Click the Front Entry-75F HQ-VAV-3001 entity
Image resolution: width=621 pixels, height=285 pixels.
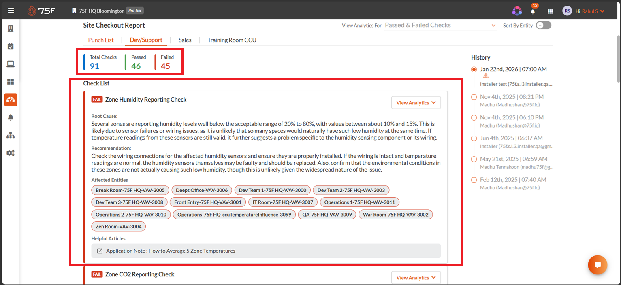tap(208, 202)
